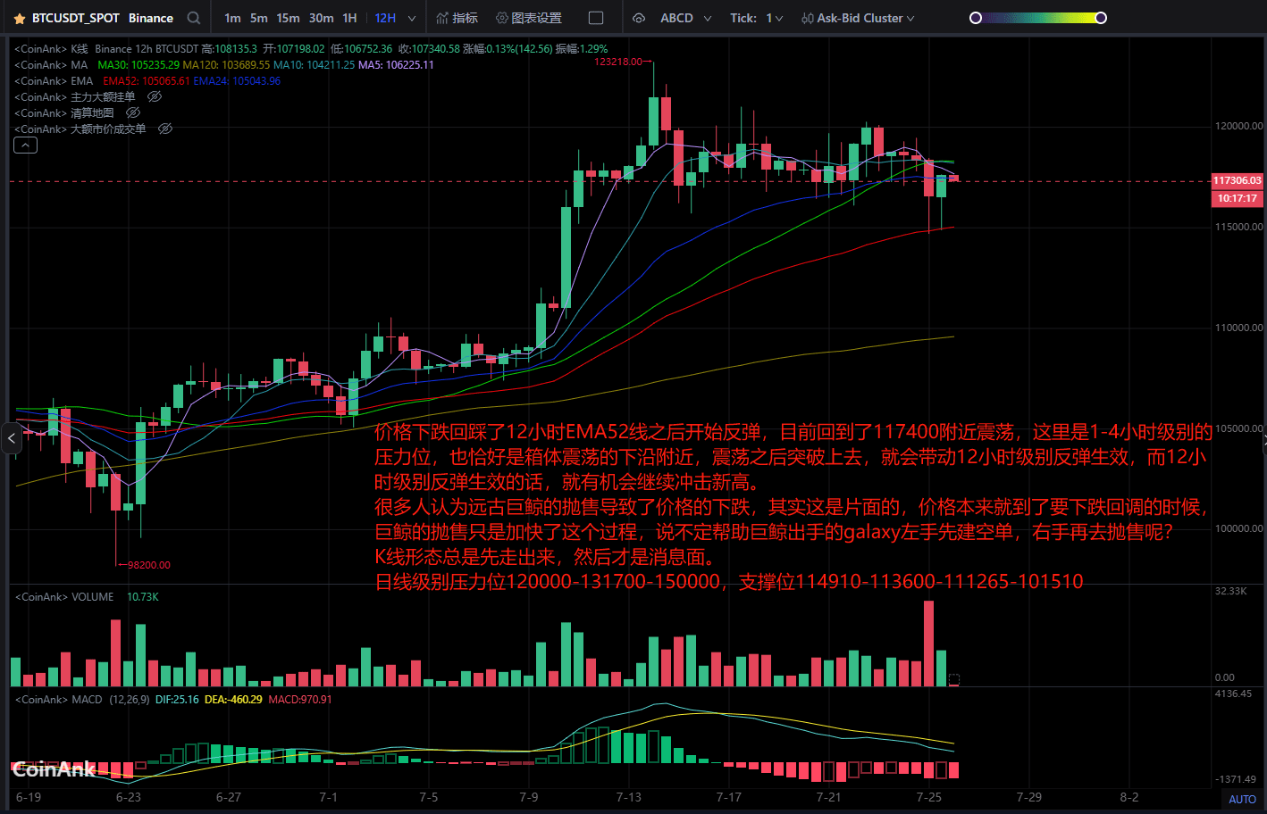Click the cloud save icon before ABCD

pyautogui.click(x=639, y=18)
